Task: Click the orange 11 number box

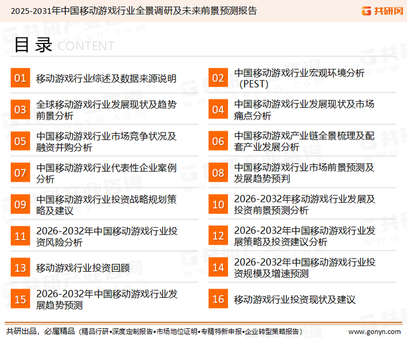Action: [x=20, y=236]
